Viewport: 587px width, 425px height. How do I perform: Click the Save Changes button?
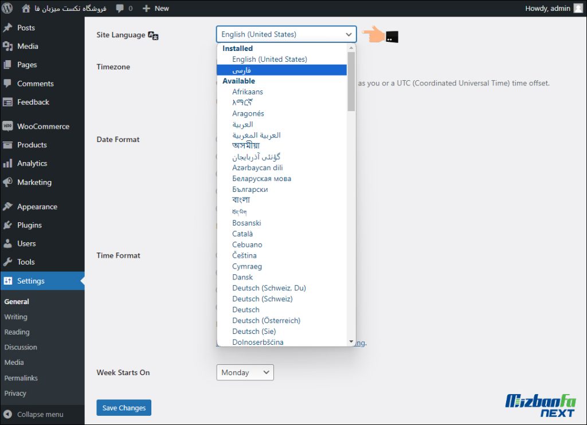pyautogui.click(x=124, y=408)
